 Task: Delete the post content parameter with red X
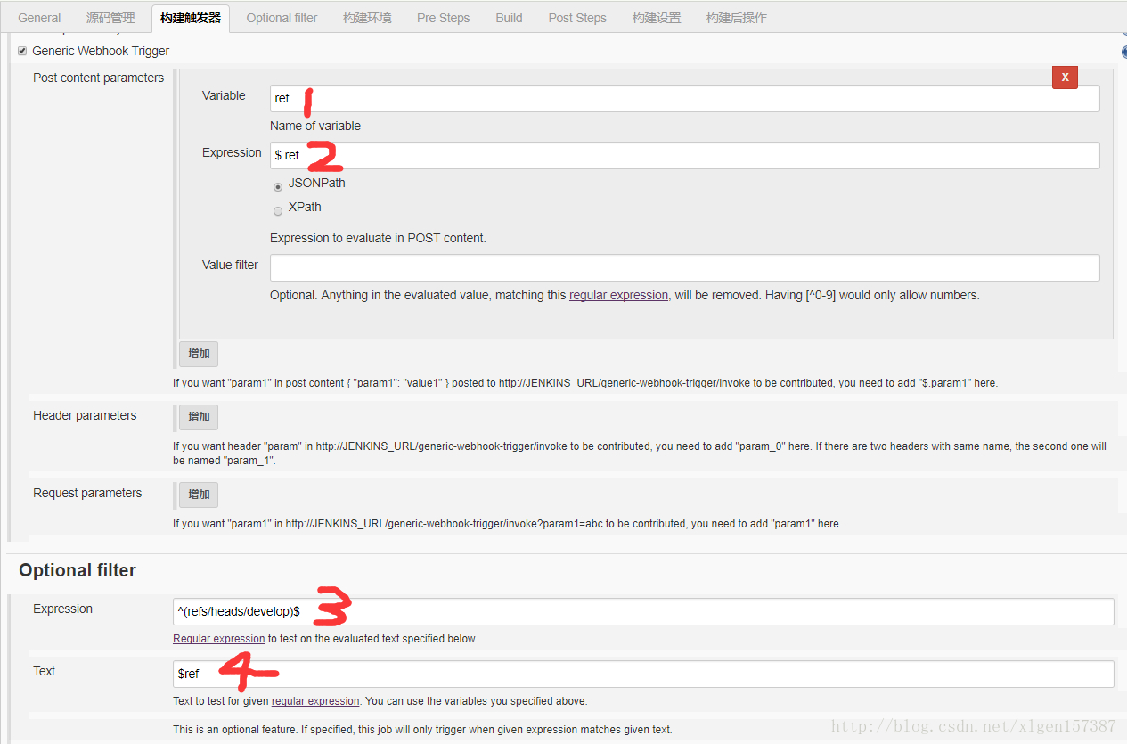(1065, 77)
